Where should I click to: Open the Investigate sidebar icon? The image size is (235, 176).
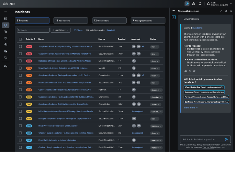[5, 32]
